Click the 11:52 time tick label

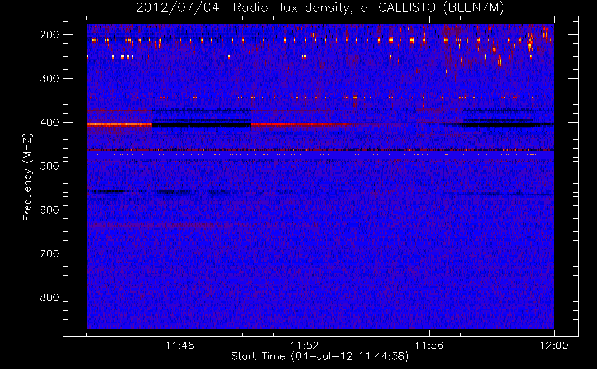305,346
